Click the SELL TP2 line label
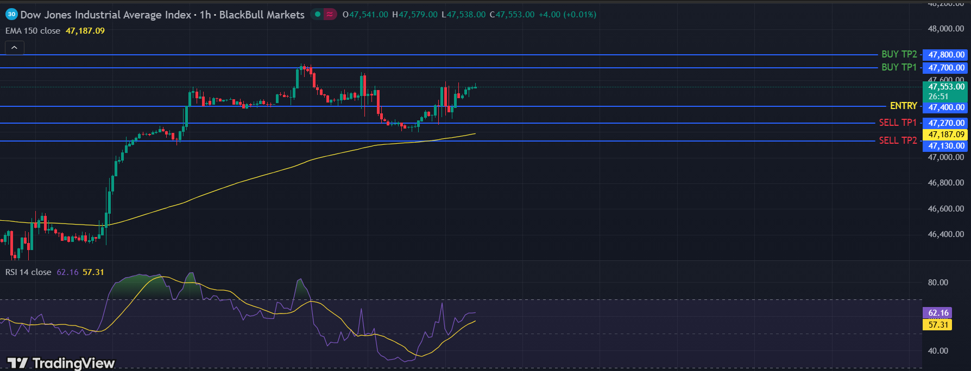971x371 pixels. [898, 140]
